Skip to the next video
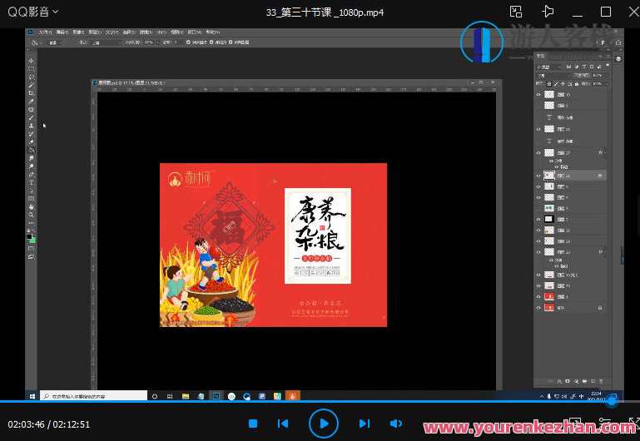Viewport: 640px width, 441px height. point(365,424)
